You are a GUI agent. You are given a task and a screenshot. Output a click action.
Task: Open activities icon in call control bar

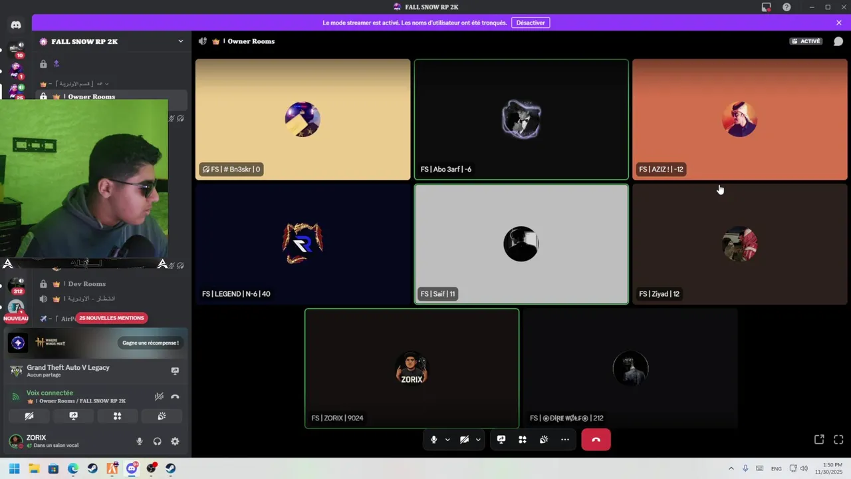tap(523, 440)
